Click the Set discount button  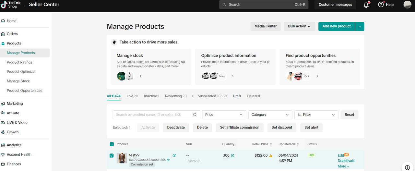coord(282,128)
